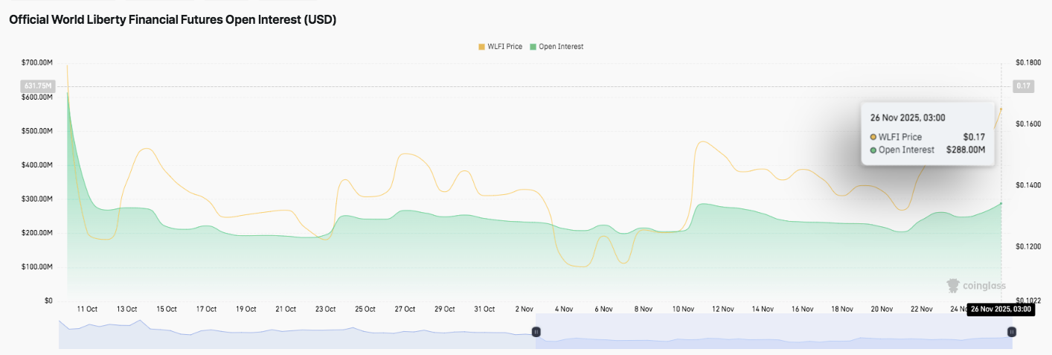This screenshot has width=1052, height=355.
Task: Click the 26 Nov 2025, 03:00 date label on x-axis
Action: [1001, 309]
